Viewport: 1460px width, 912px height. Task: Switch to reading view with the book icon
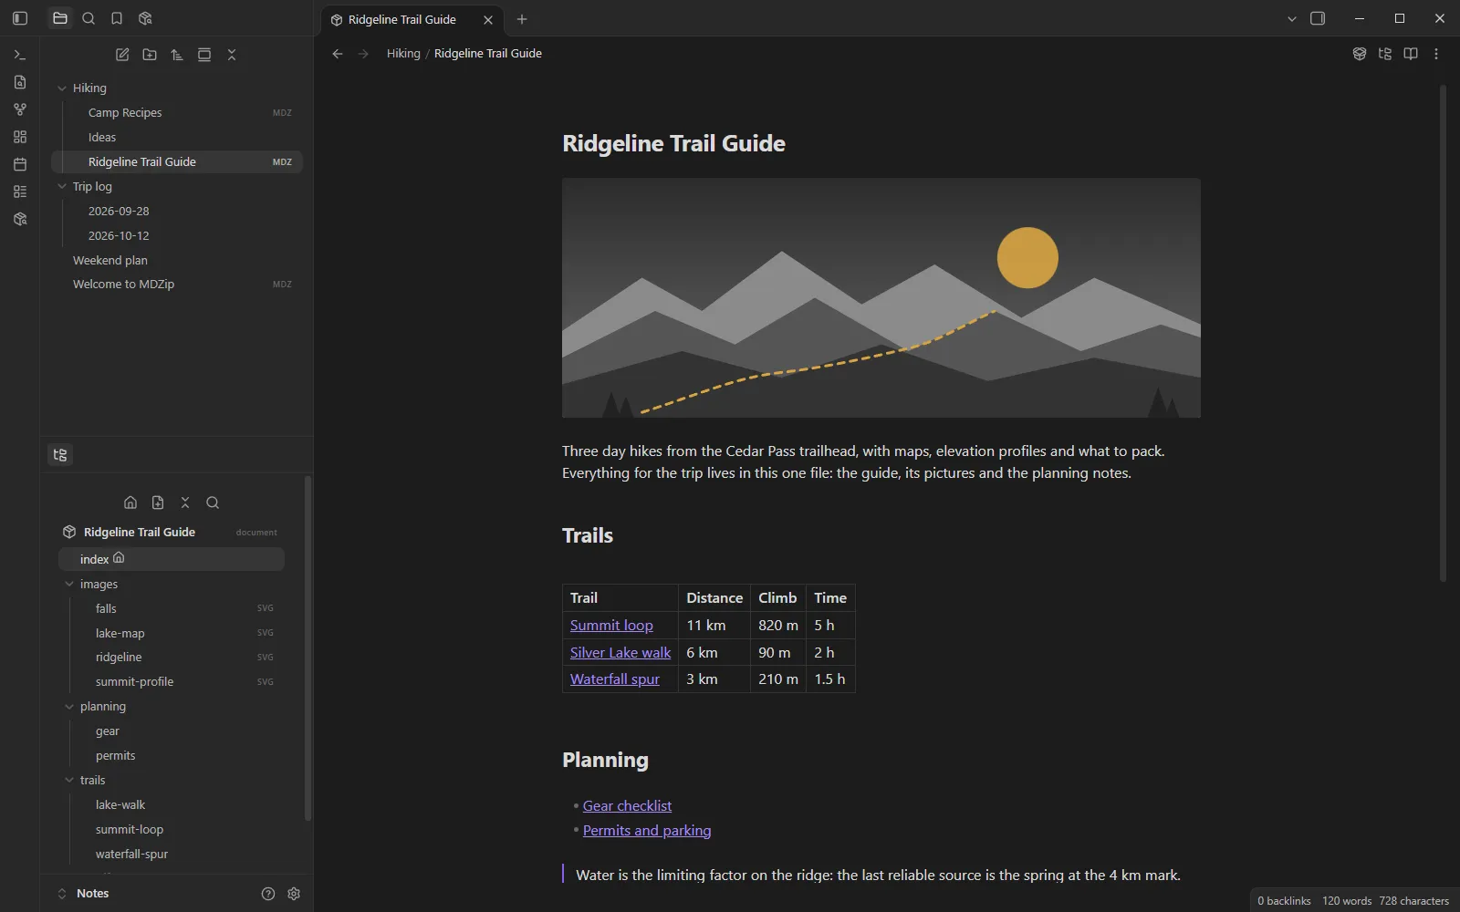pyautogui.click(x=1411, y=54)
